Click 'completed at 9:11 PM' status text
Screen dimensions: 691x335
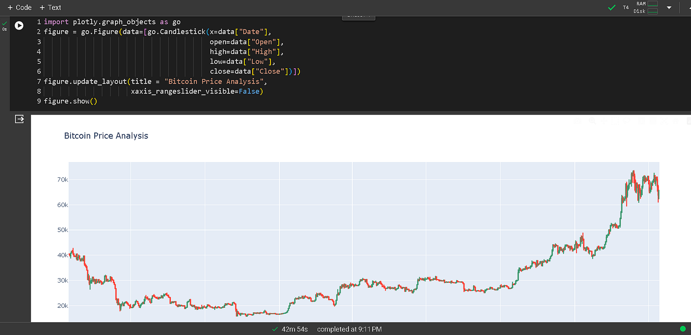pos(349,329)
